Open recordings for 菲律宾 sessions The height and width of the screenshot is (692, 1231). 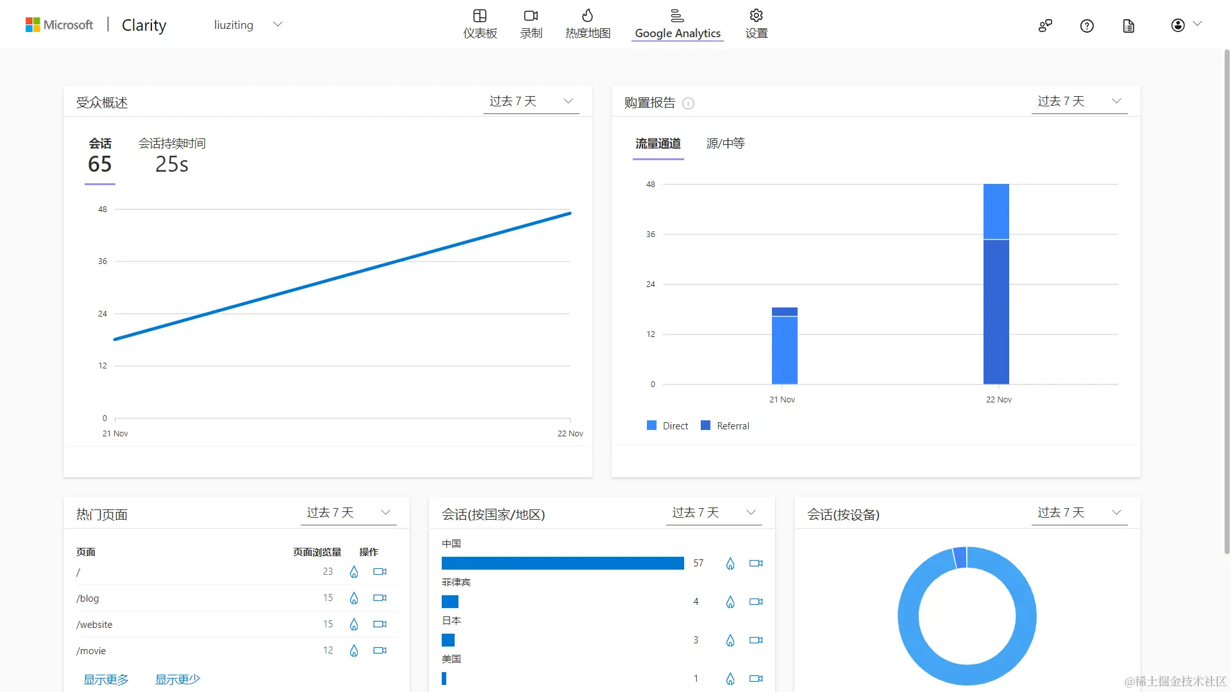click(x=756, y=602)
